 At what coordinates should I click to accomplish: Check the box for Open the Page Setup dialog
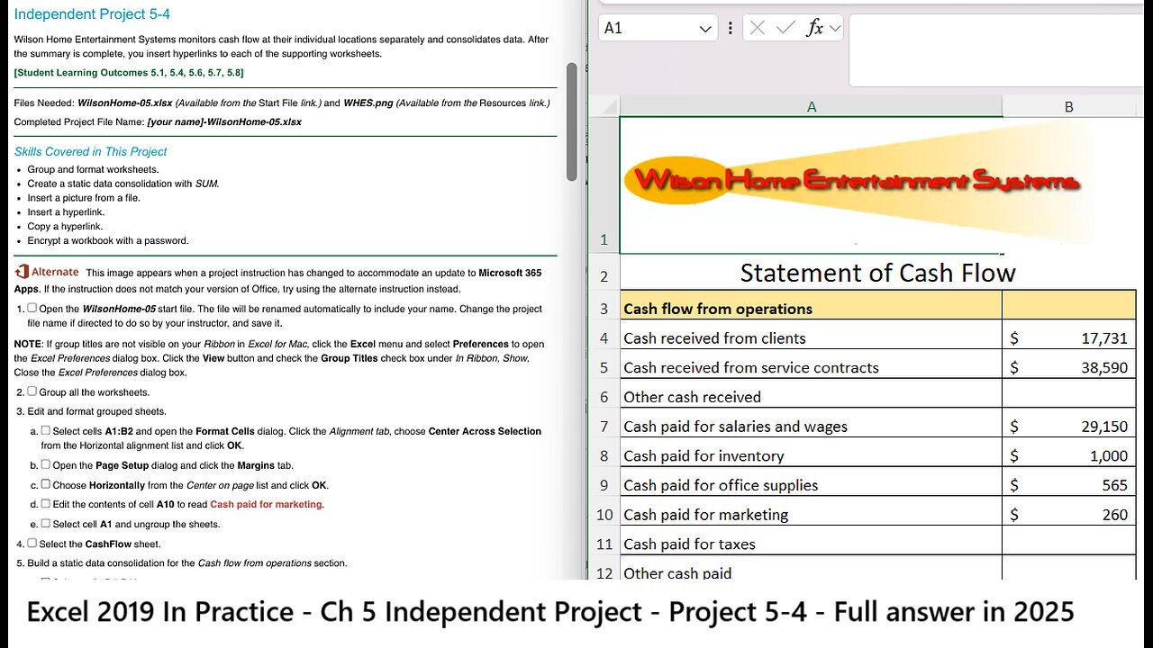(x=46, y=464)
